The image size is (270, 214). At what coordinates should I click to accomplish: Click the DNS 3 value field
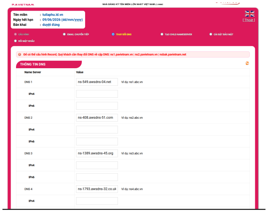(x=97, y=153)
